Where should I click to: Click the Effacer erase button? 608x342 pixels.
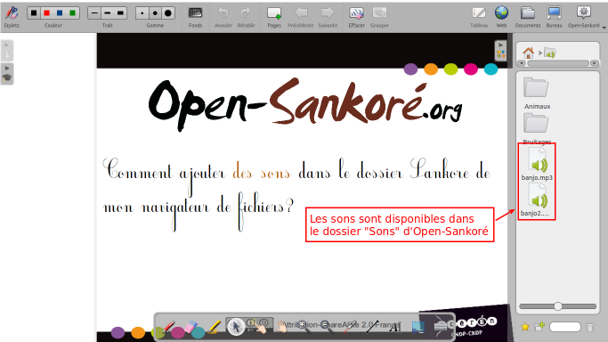(356, 17)
